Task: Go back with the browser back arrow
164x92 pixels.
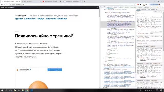Action: pyautogui.click(x=2, y=5)
